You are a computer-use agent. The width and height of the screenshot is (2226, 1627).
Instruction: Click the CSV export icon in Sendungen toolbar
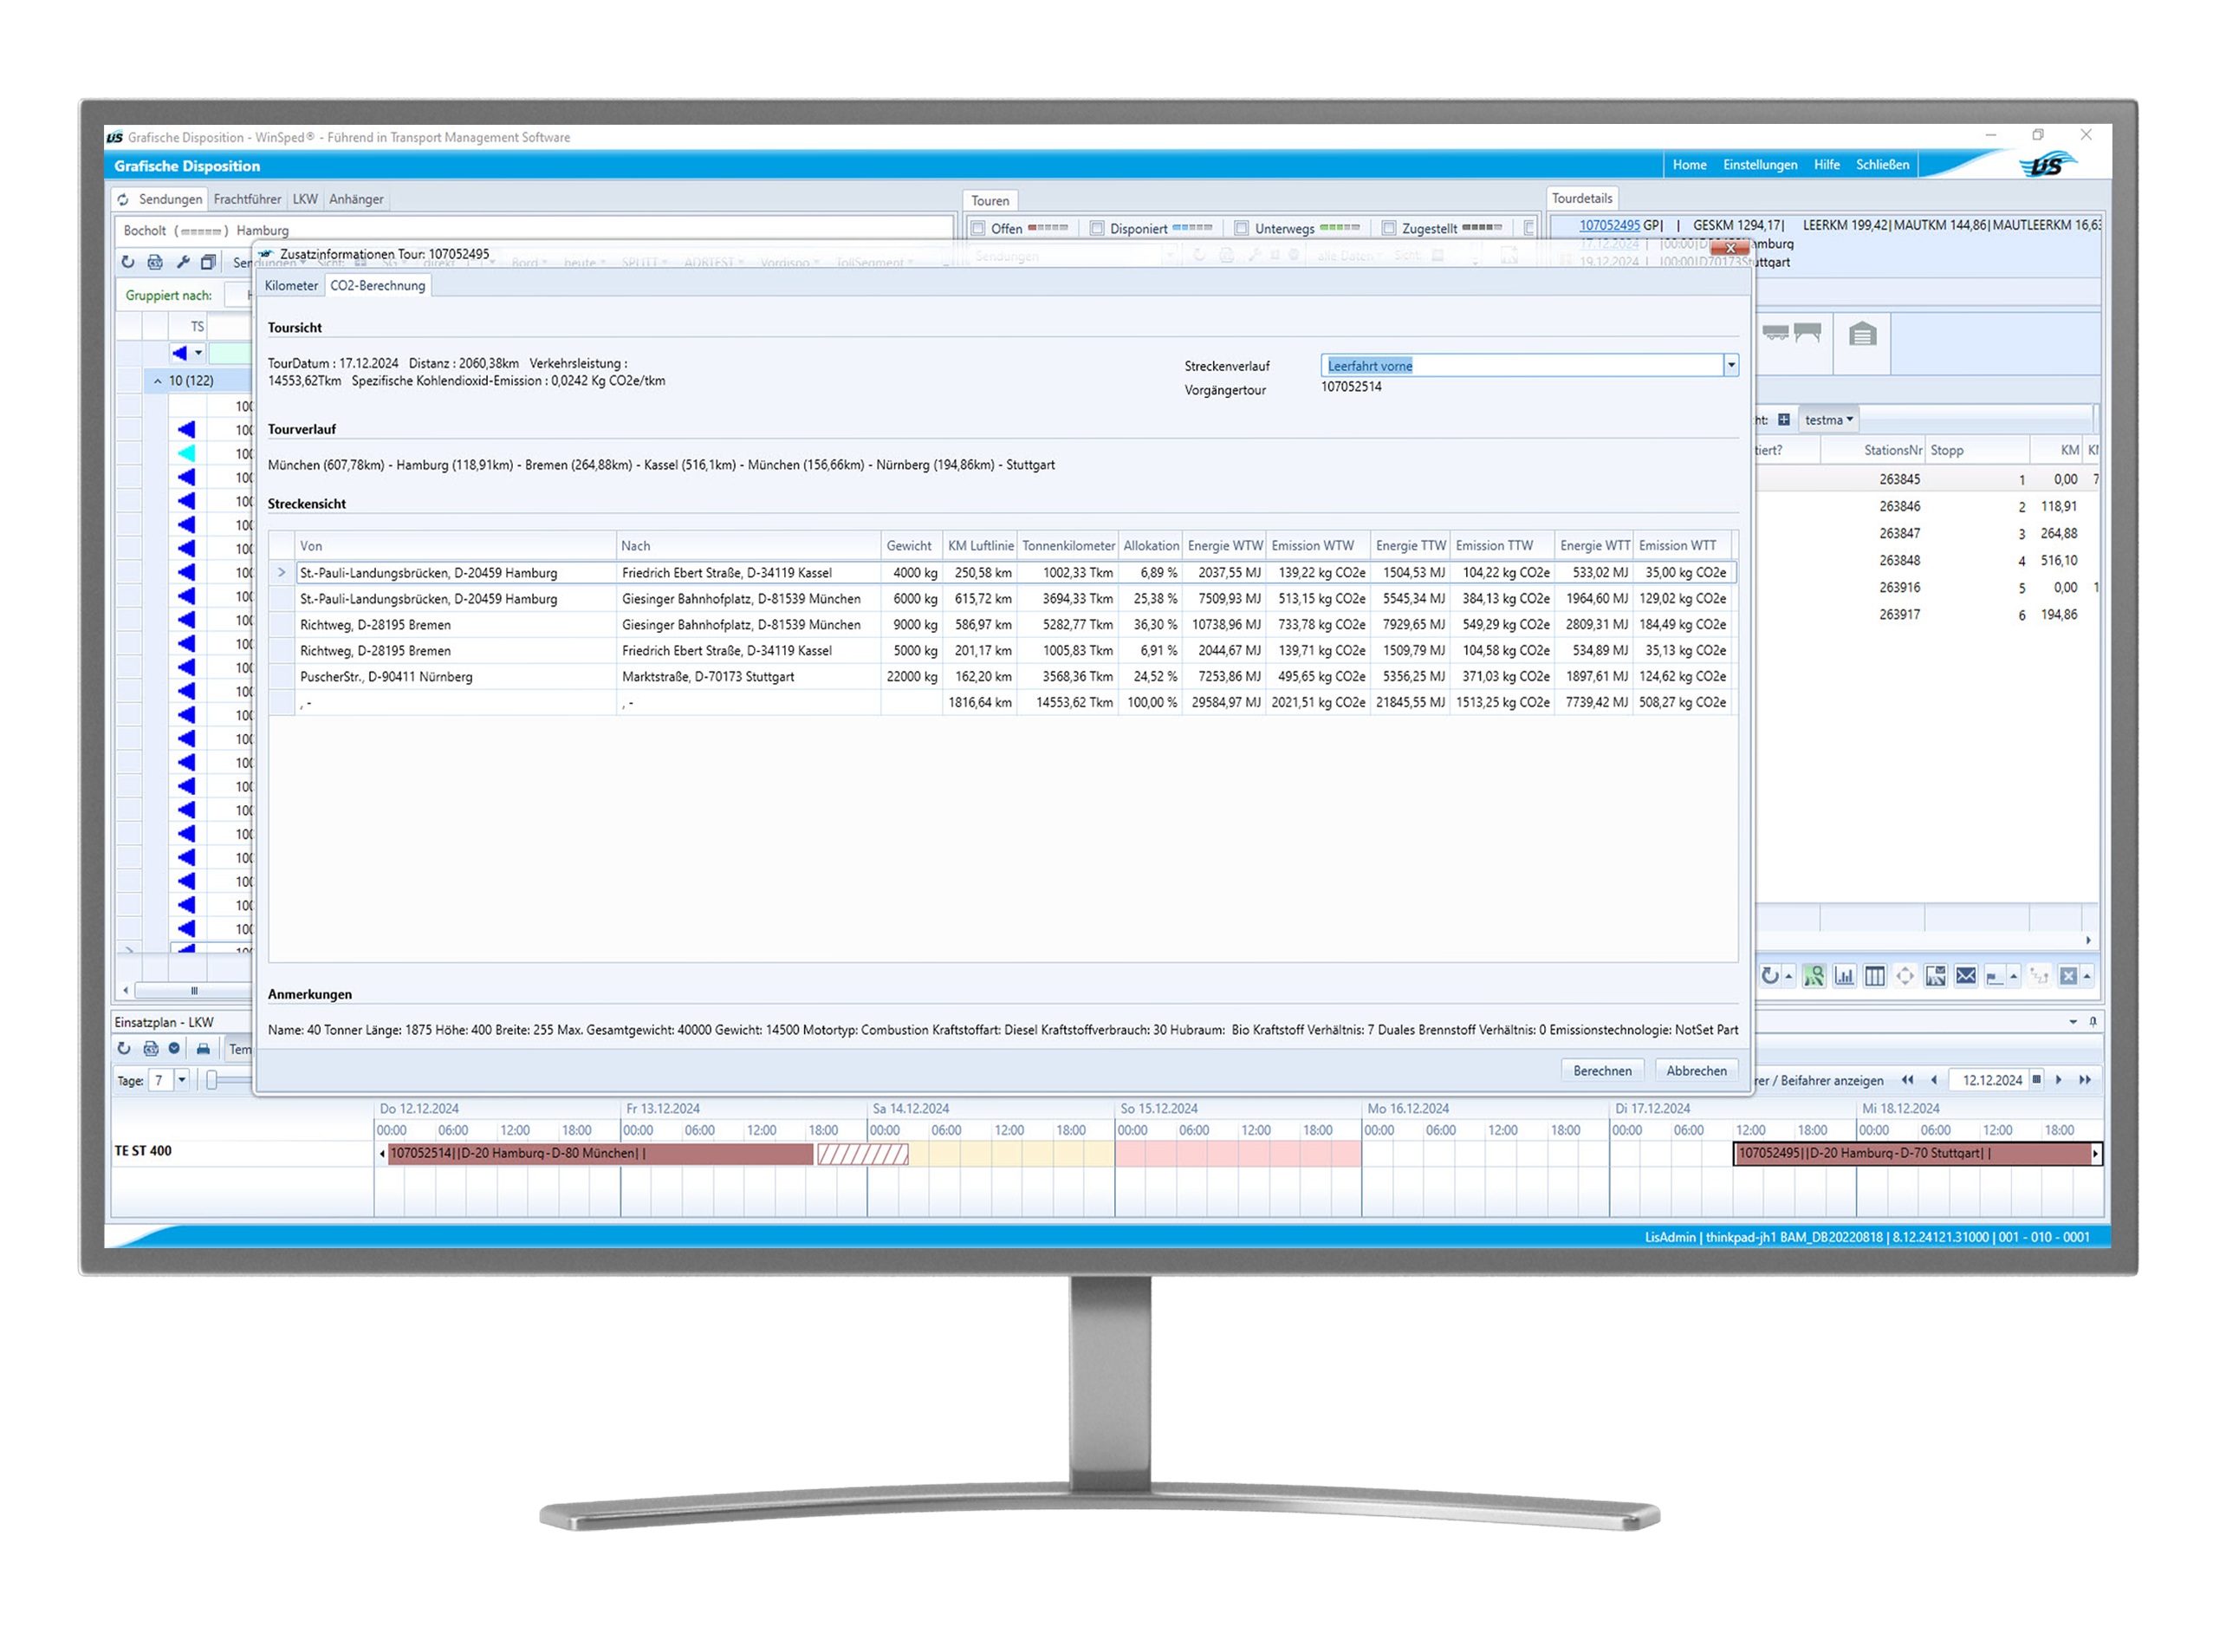tap(154, 262)
